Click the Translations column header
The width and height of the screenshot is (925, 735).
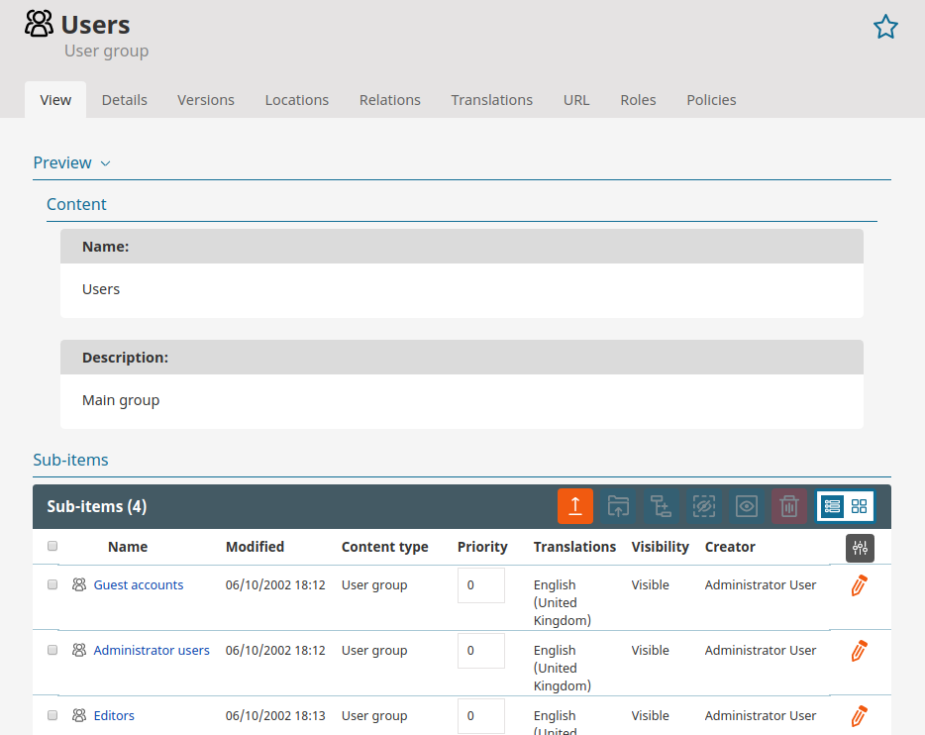coord(574,547)
